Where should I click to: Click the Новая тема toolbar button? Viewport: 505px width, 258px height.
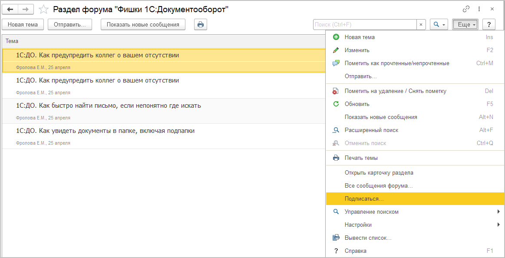tap(23, 25)
